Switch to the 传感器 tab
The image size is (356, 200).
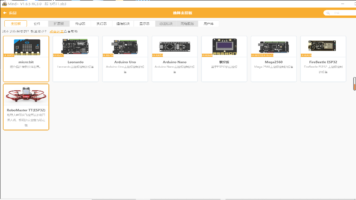click(80, 23)
